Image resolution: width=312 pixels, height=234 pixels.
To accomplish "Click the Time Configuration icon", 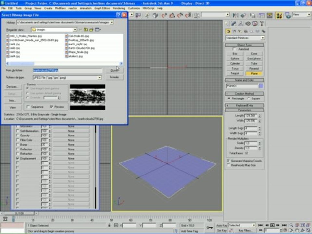I will tap(285, 230).
